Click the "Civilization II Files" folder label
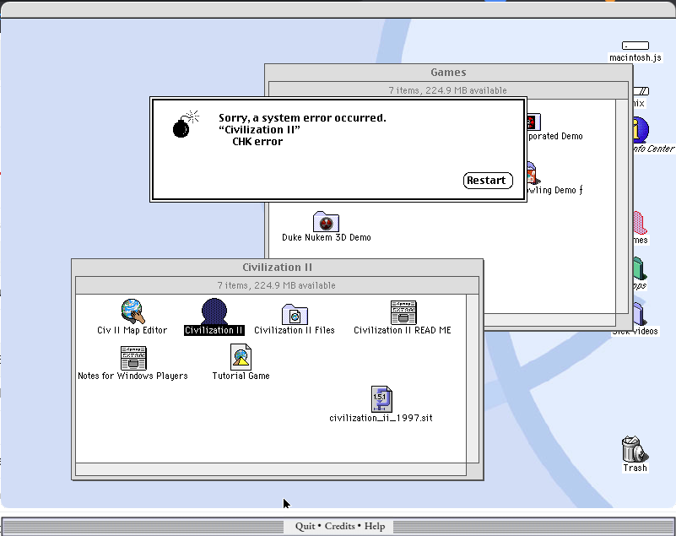 tap(295, 330)
